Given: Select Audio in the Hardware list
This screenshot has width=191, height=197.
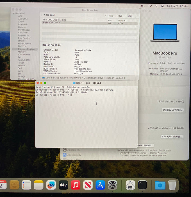Looking at the screenshot, I should click(21, 22).
